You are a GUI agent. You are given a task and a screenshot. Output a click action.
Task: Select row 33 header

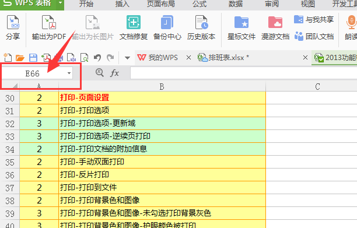click(10, 136)
